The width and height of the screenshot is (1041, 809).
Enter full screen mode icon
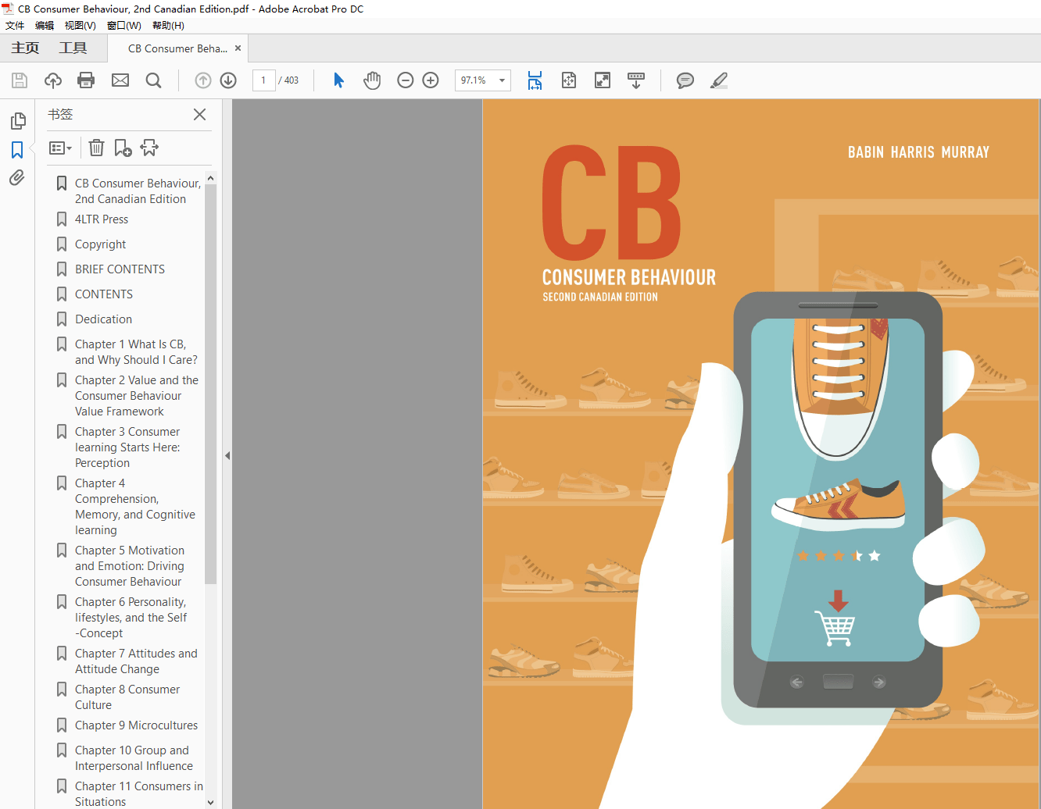pos(603,80)
